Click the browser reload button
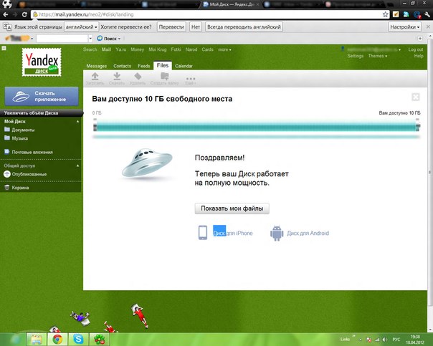433x346 pixels. (x=24, y=14)
